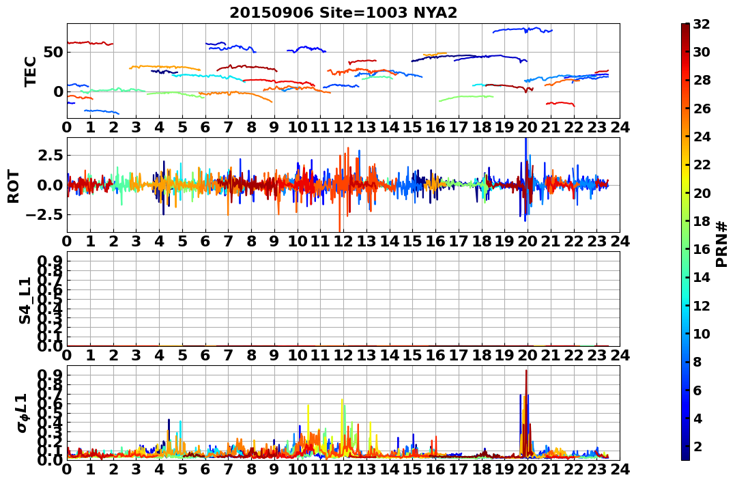The height and width of the screenshot is (484, 735).
Task: Click hour '2' under the S4_L1 panel
Action: tap(113, 356)
